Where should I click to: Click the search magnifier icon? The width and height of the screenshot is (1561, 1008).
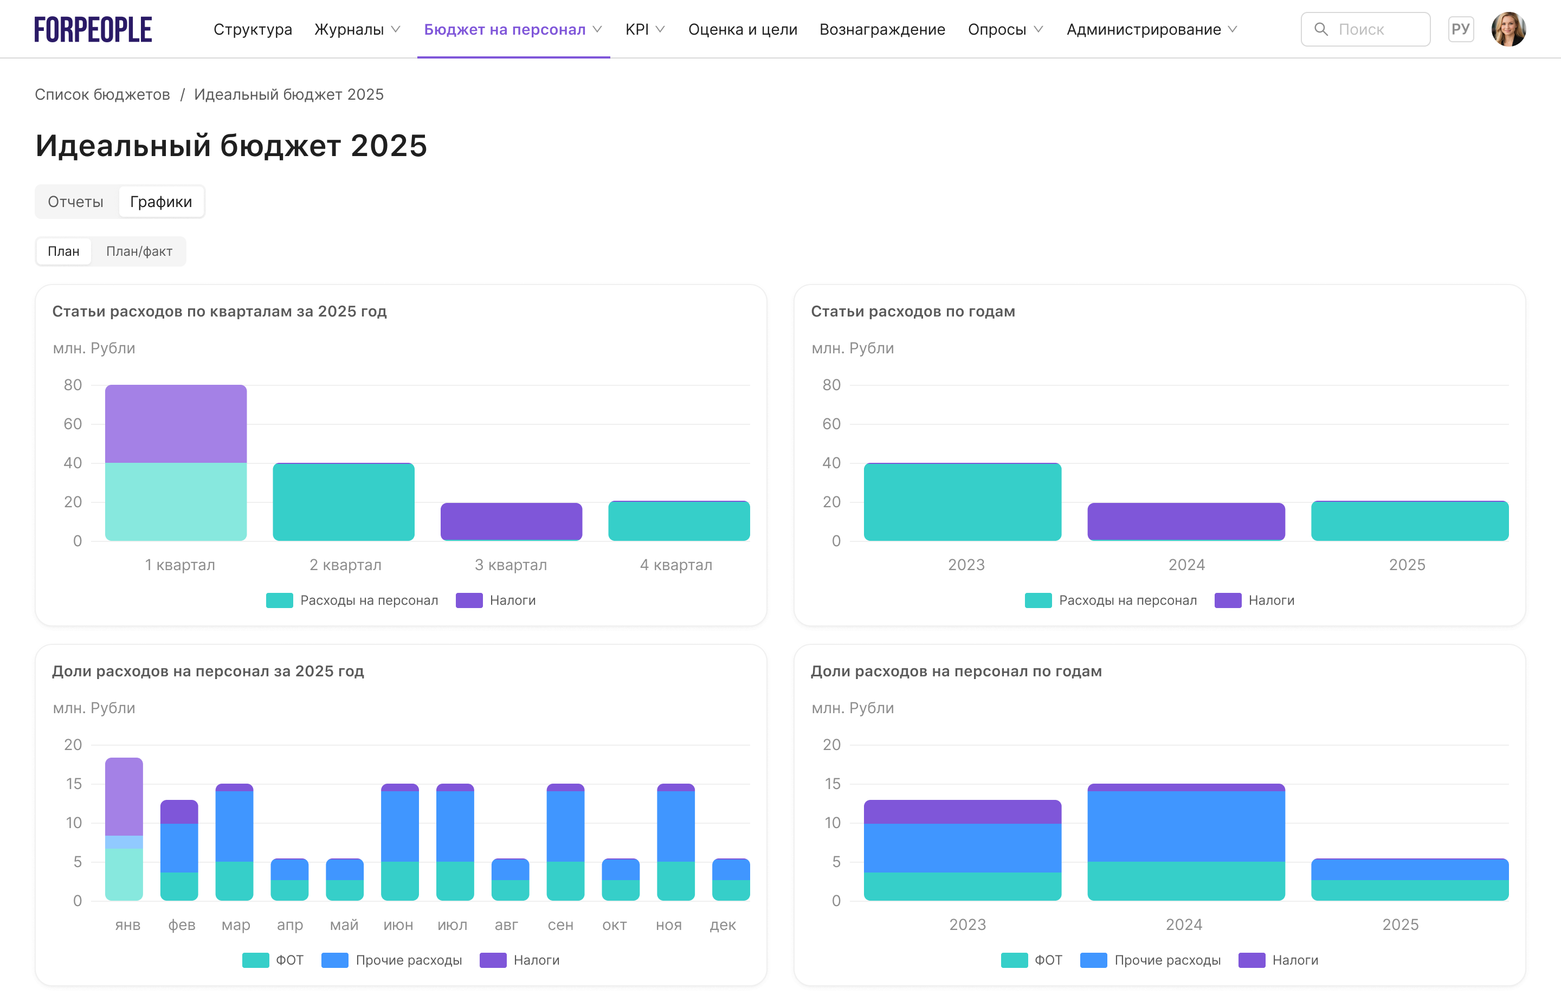(x=1321, y=29)
